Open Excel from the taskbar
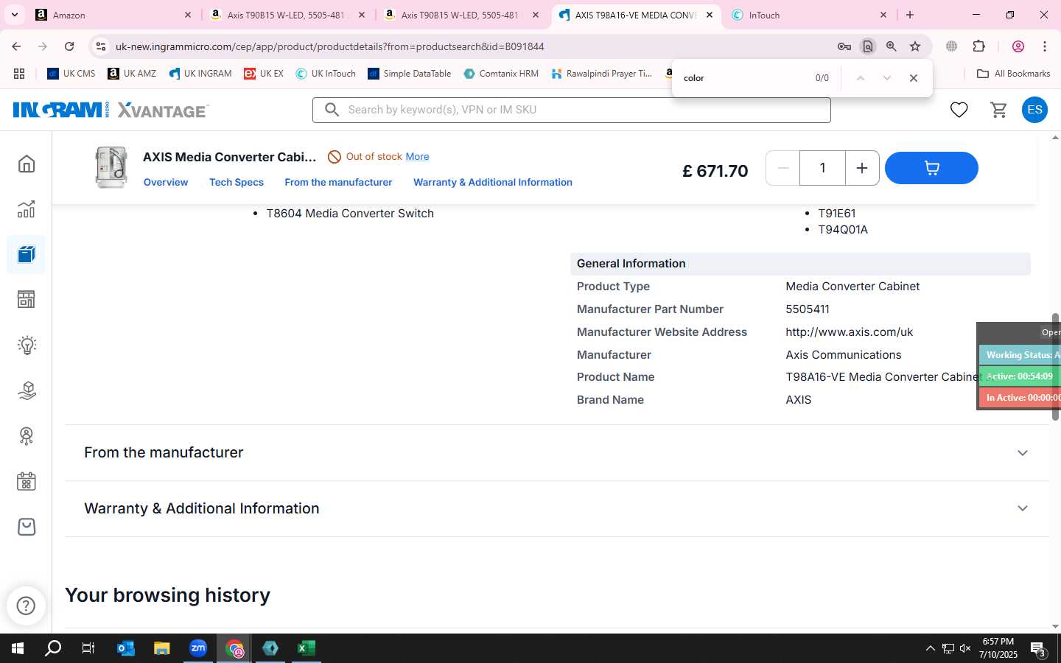Viewport: 1061px width, 663px height. click(307, 648)
